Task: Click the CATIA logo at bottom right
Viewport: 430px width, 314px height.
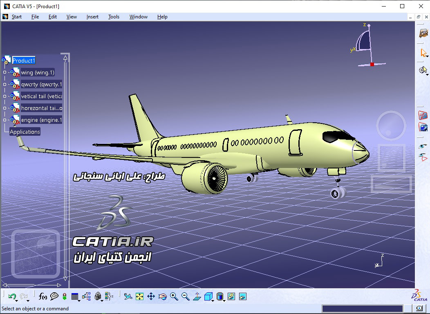Action: pyautogui.click(x=420, y=295)
